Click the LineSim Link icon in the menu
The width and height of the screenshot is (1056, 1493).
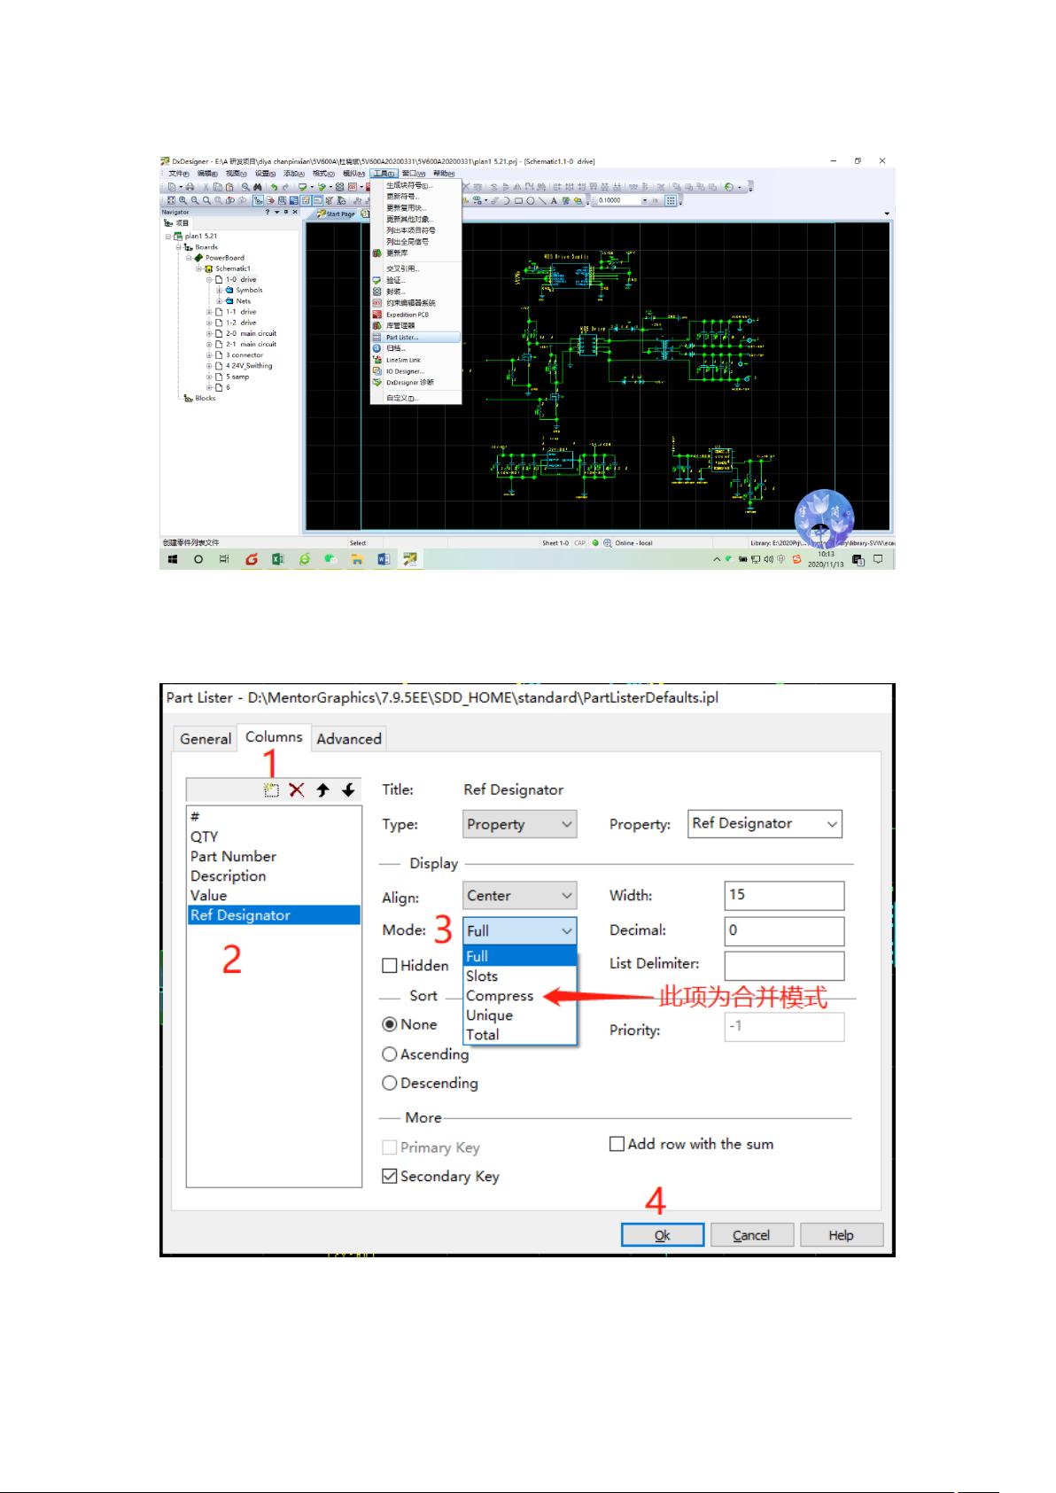pos(377,360)
